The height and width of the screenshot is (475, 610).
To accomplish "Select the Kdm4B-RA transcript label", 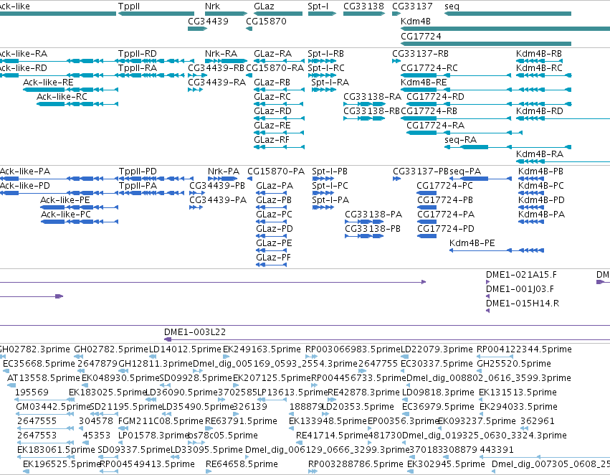I will tap(539, 154).
